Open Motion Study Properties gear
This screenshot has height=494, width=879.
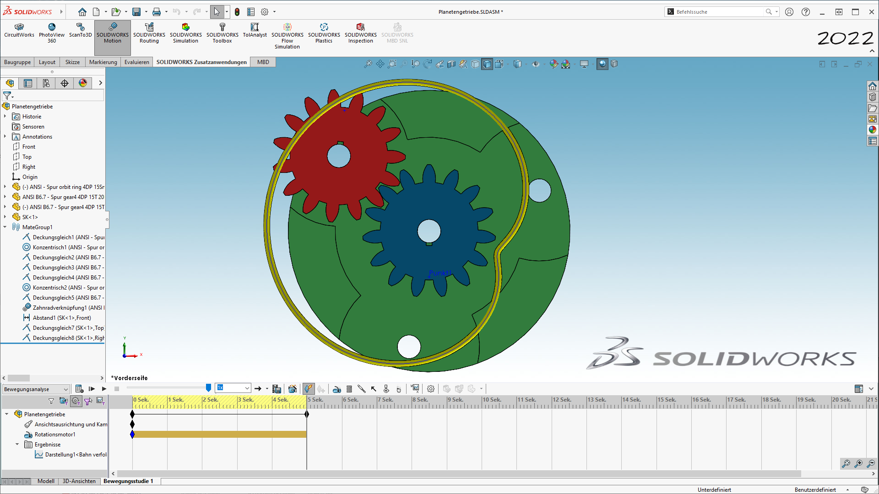(x=431, y=389)
